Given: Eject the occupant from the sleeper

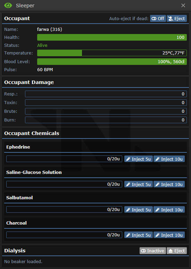Looking at the screenshot, I should click(x=176, y=18).
